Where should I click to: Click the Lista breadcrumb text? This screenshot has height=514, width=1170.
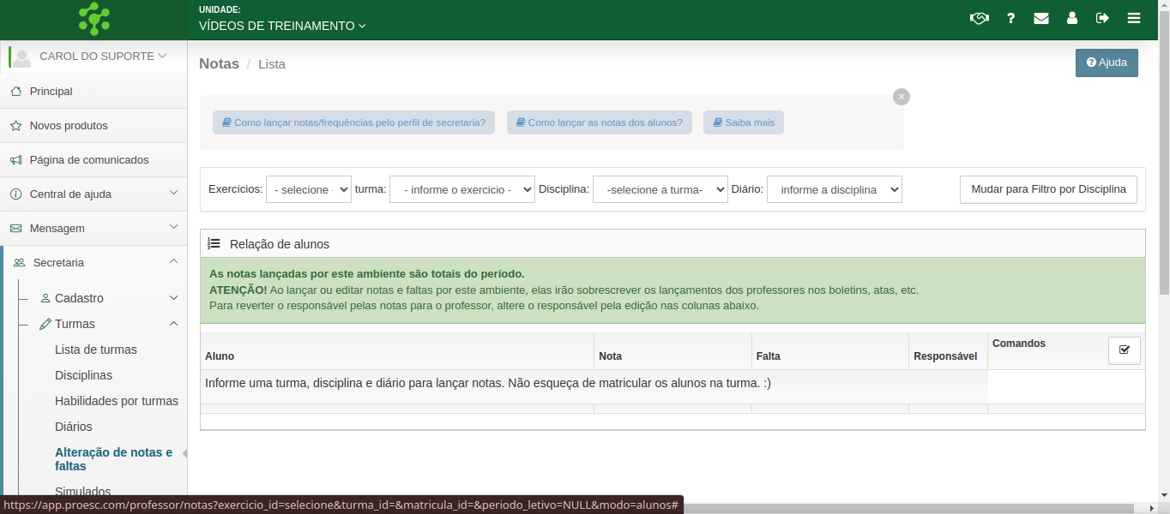pos(272,64)
